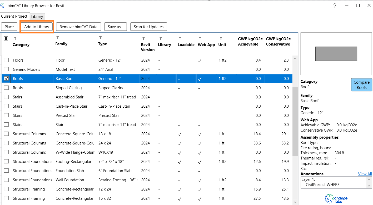Viewport: 373px width, 205px height.
Task: Select the 24 x 24 column row
Action: point(147,143)
